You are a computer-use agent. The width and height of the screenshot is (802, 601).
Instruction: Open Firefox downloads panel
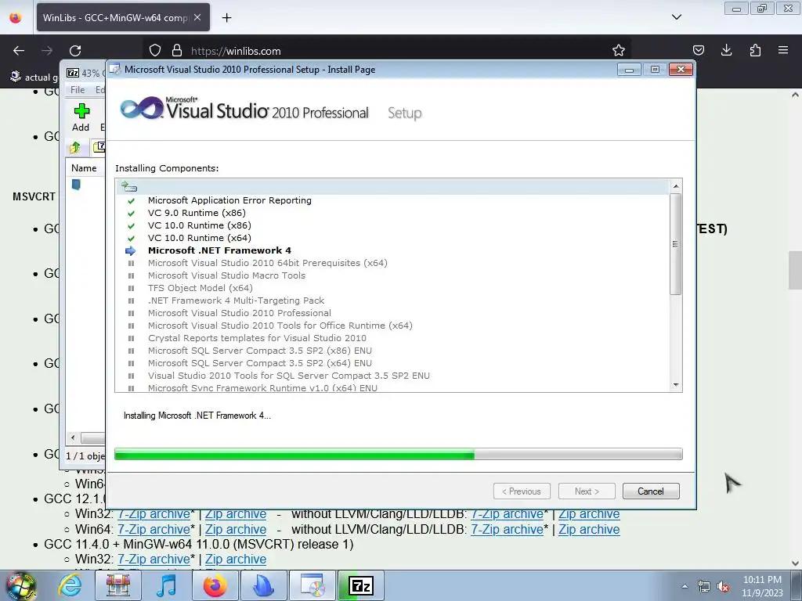(x=726, y=50)
